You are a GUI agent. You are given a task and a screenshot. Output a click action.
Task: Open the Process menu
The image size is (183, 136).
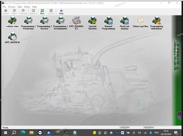coord(12,7)
